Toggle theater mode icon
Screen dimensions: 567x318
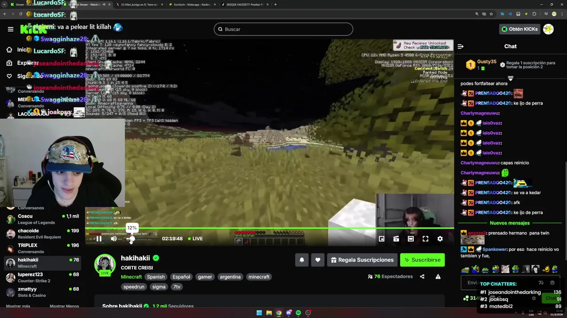[x=411, y=238]
